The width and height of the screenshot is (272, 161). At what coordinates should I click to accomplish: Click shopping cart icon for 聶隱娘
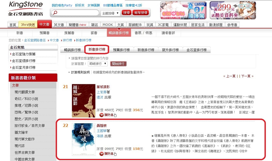(102, 154)
